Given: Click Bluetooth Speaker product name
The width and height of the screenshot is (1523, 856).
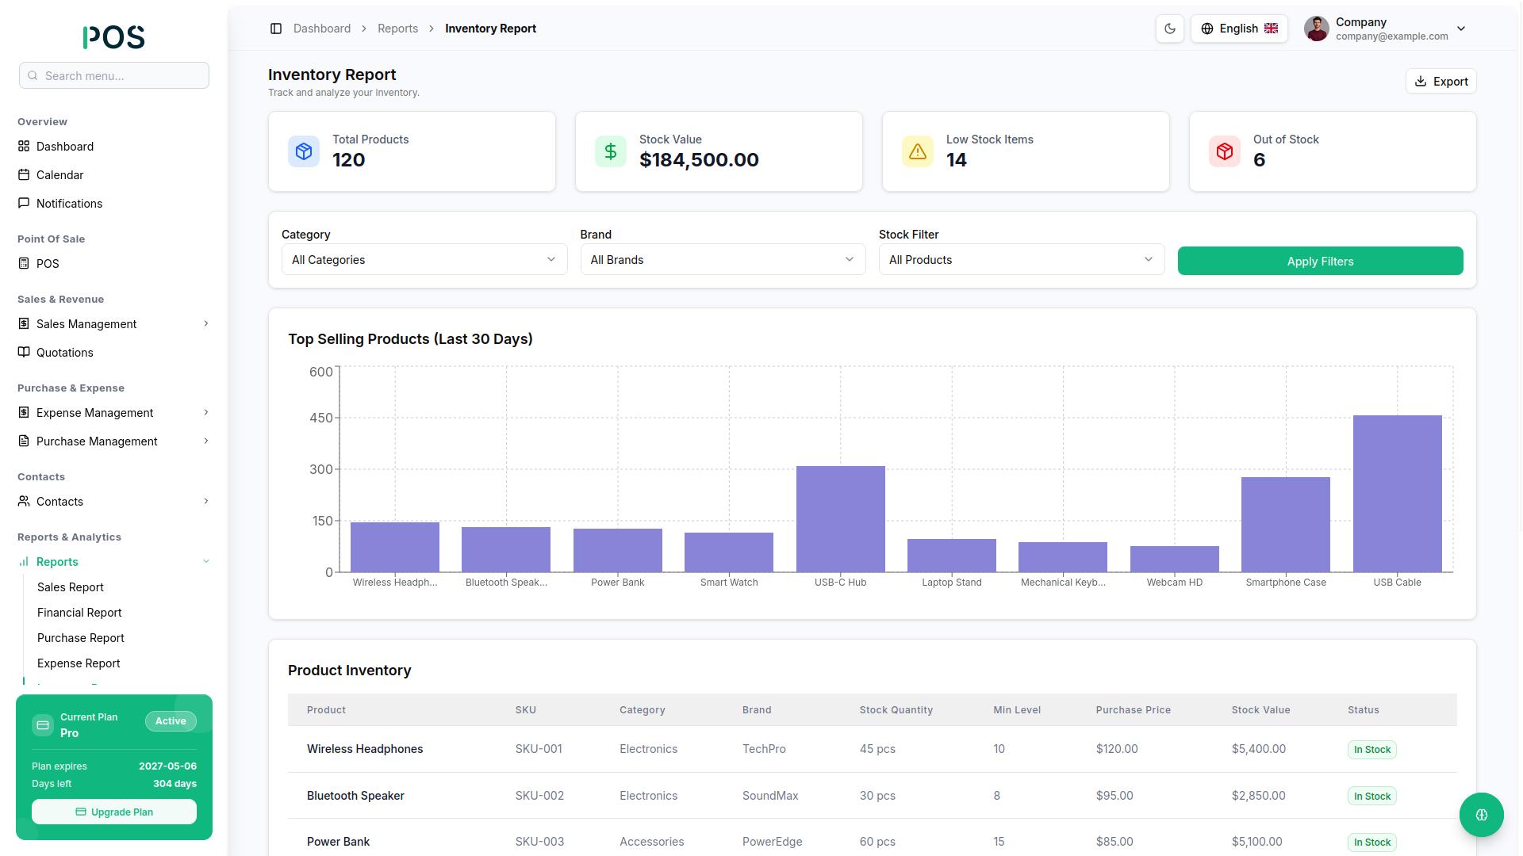Looking at the screenshot, I should pos(355,796).
